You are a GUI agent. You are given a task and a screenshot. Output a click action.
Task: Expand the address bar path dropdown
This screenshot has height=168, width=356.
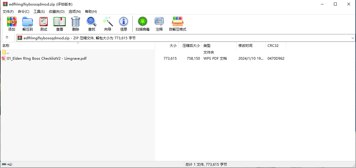353,38
